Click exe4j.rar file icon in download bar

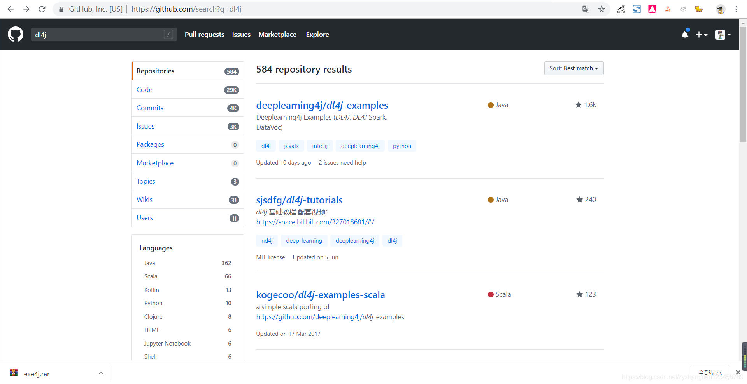[14, 373]
